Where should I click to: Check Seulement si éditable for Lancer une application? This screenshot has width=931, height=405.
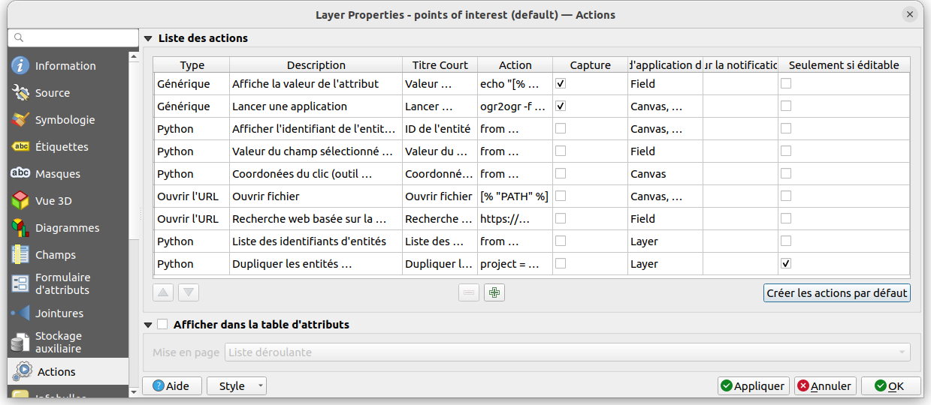[786, 106]
